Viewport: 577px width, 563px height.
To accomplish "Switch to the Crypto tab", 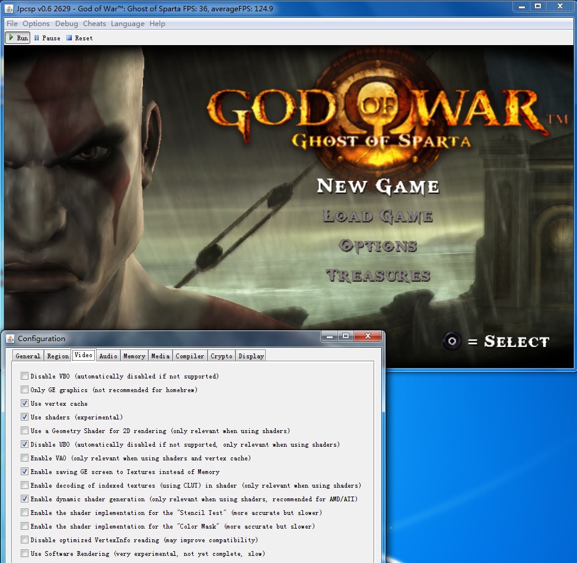I will click(x=222, y=356).
